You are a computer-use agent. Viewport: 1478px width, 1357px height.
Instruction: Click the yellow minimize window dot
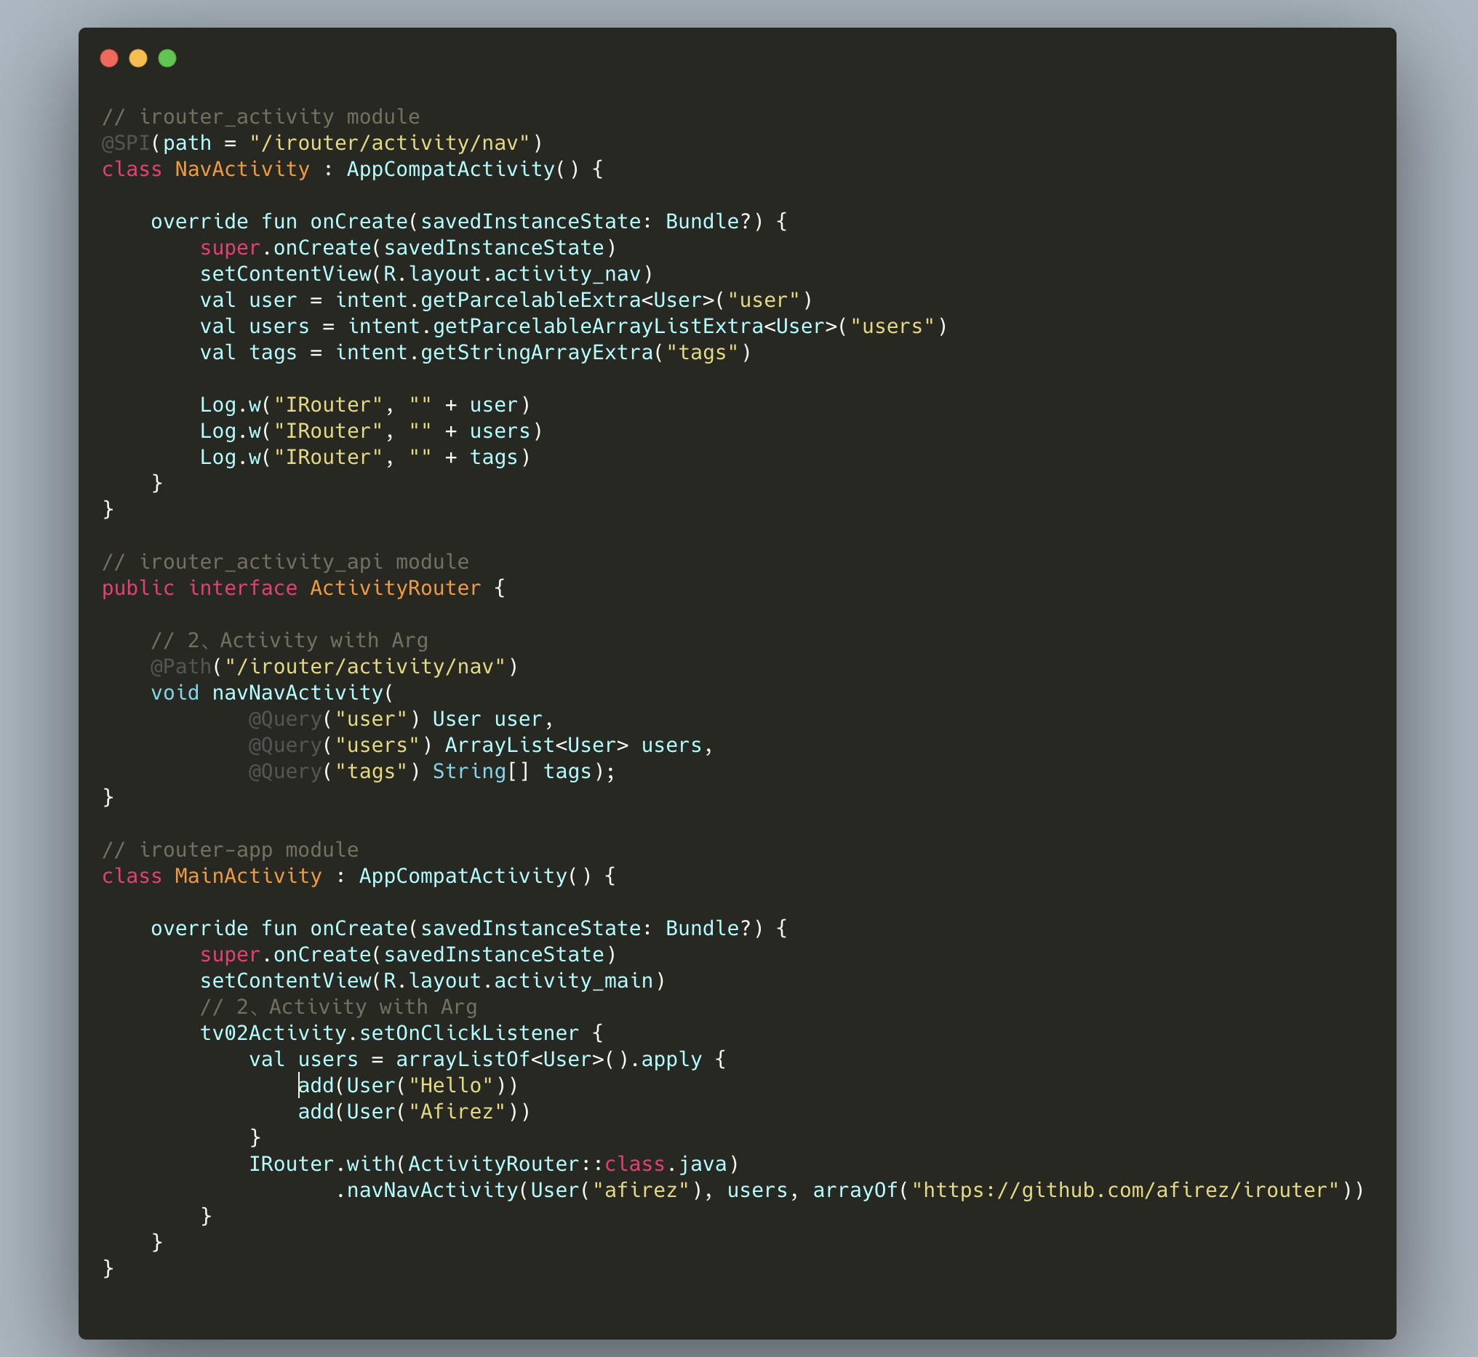[x=138, y=58]
